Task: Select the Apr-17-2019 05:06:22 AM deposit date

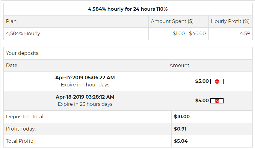Action: [85, 78]
